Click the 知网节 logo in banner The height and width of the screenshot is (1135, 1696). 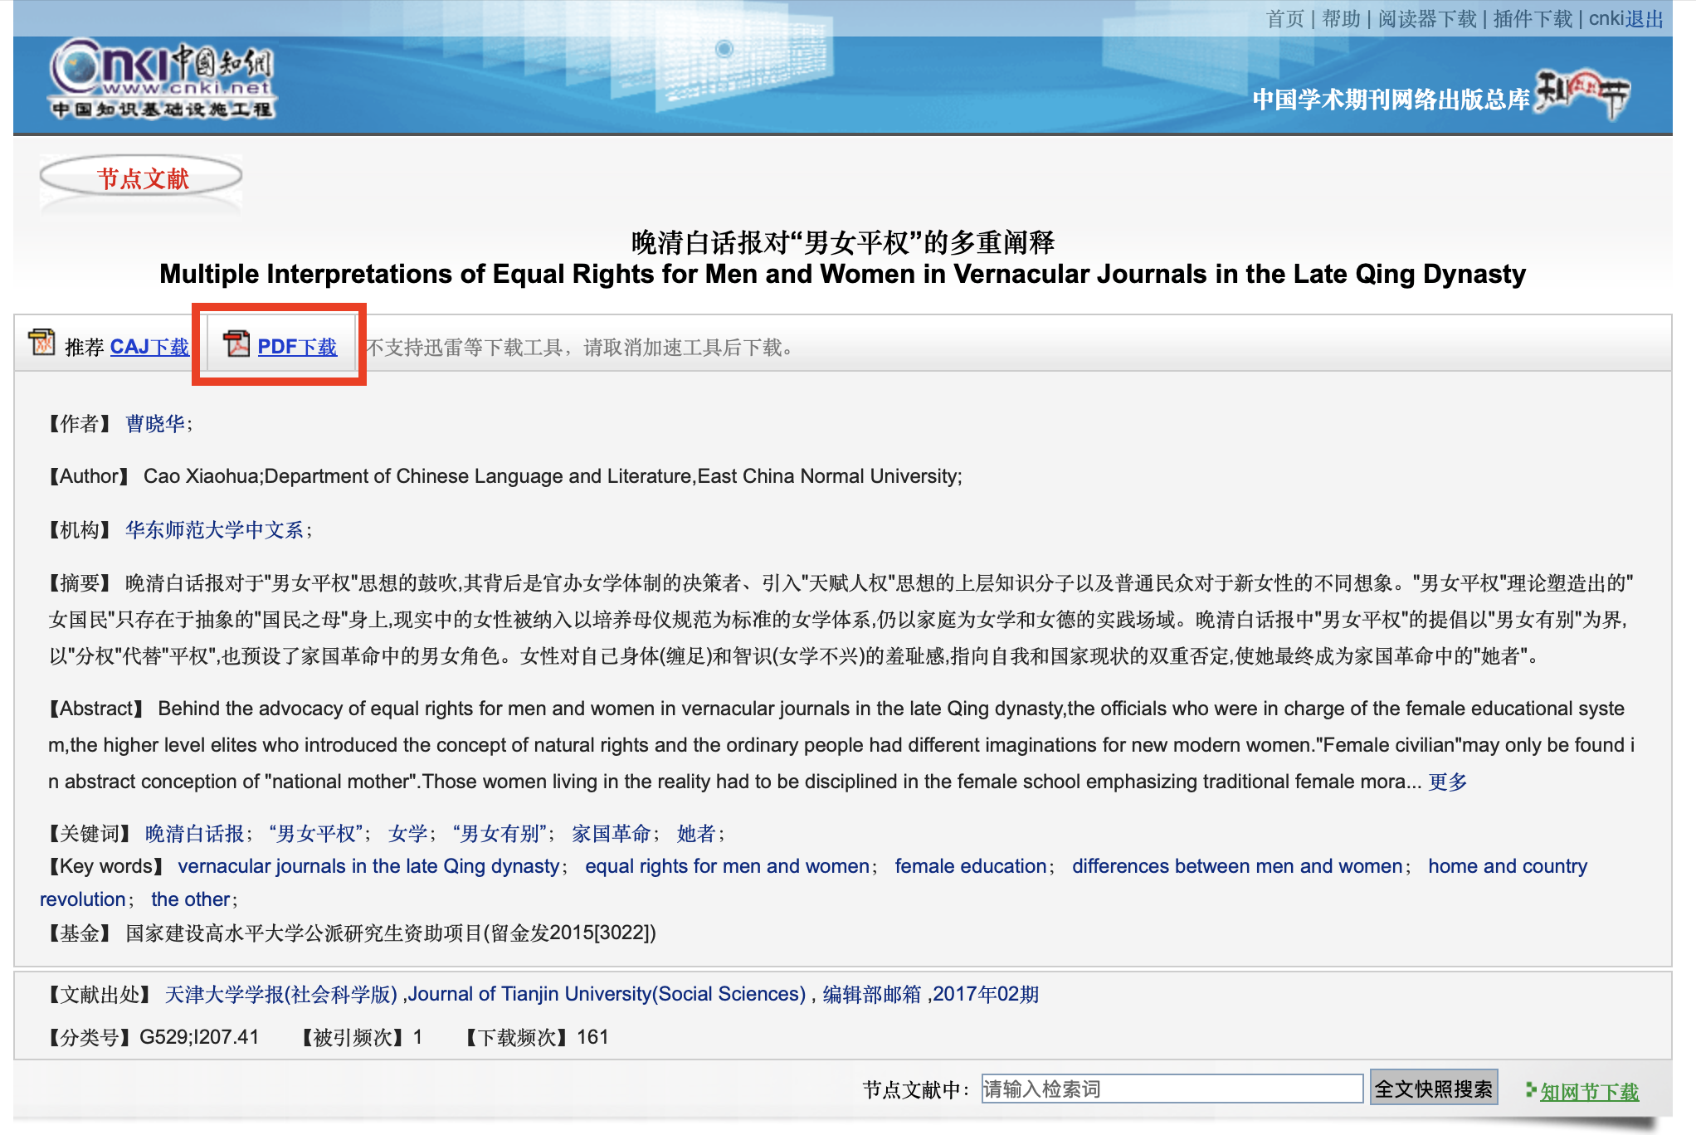(x=1582, y=94)
